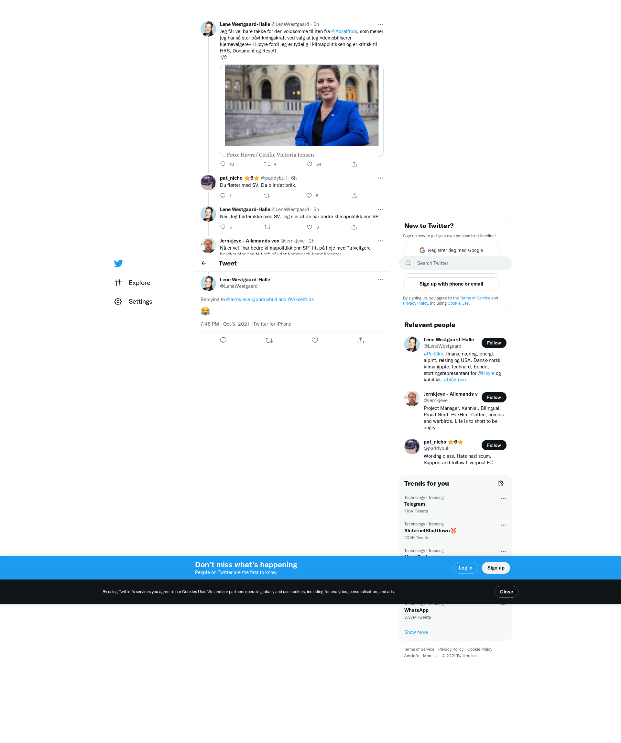Click Show more under trends

[416, 632]
